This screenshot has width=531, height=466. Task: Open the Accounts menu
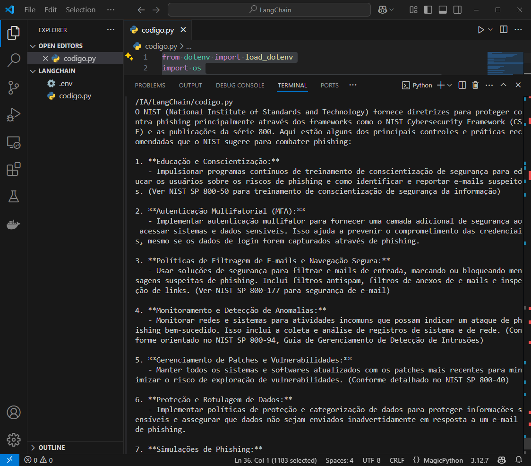coord(14,413)
